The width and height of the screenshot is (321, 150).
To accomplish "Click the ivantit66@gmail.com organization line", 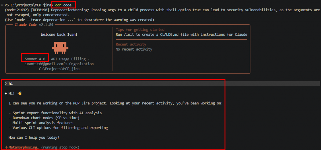I will pyautogui.click(x=59, y=64).
